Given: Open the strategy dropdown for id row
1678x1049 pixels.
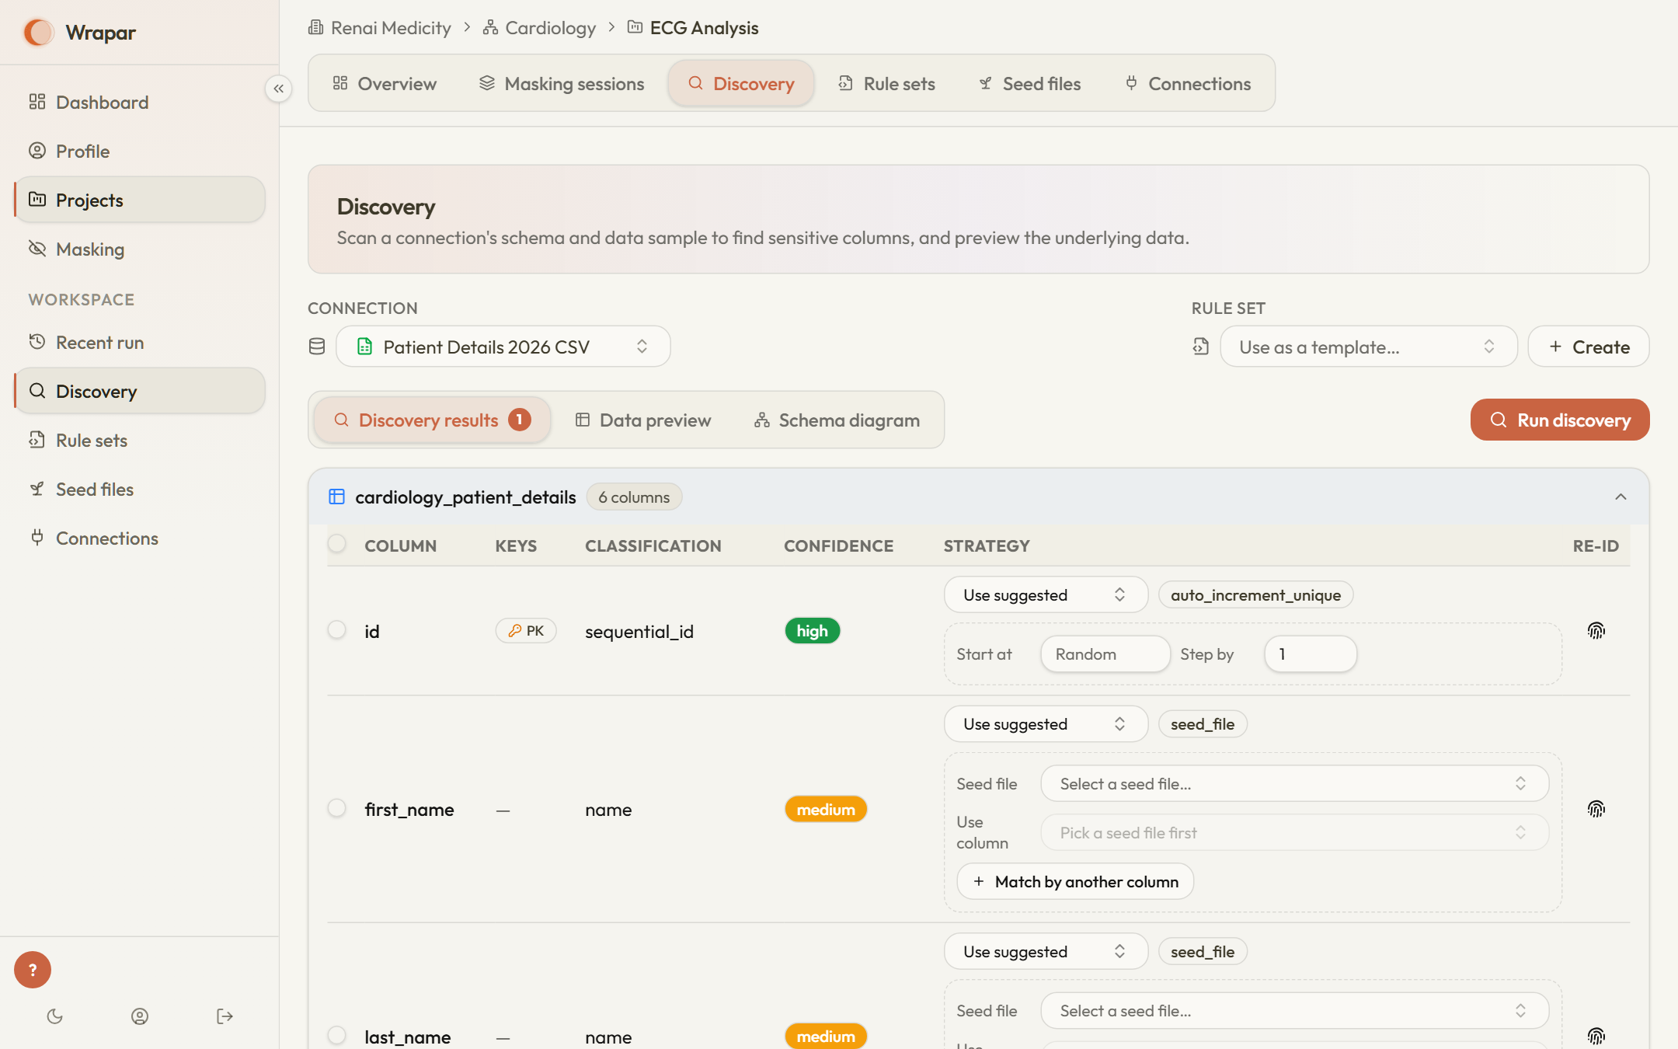Looking at the screenshot, I should pos(1046,594).
